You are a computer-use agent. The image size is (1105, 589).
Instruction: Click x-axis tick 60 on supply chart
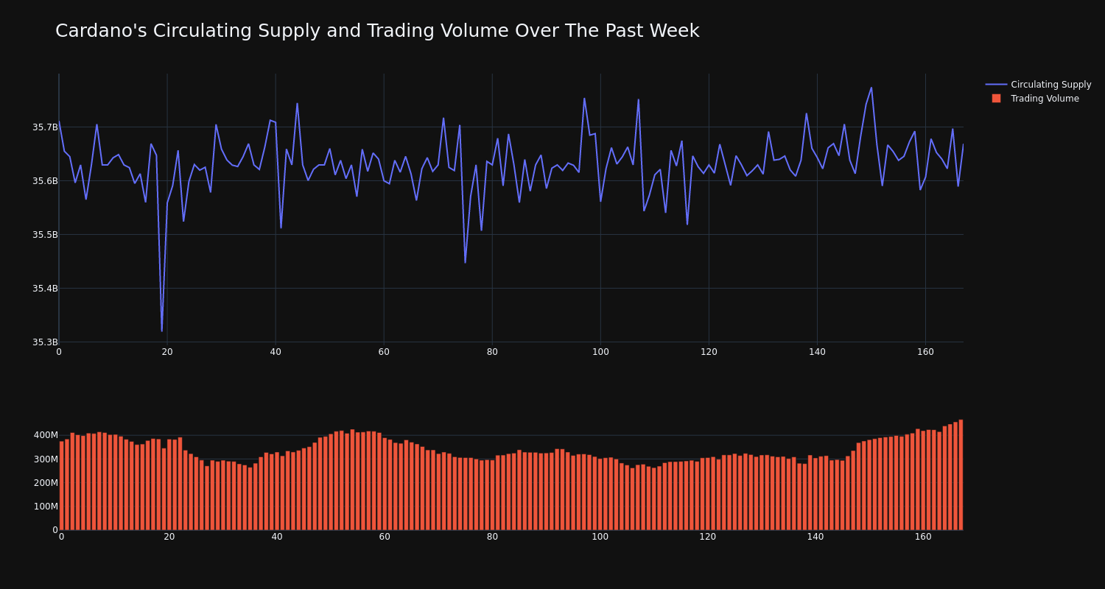(384, 352)
